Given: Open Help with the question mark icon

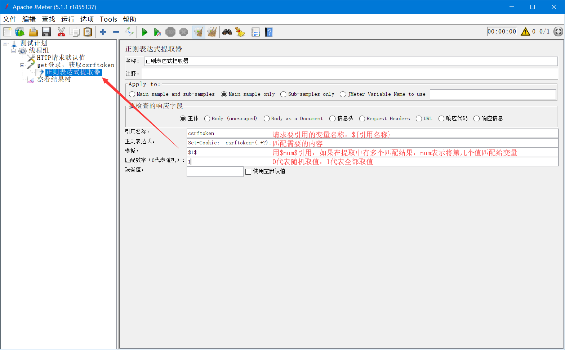Looking at the screenshot, I should tap(268, 32).
